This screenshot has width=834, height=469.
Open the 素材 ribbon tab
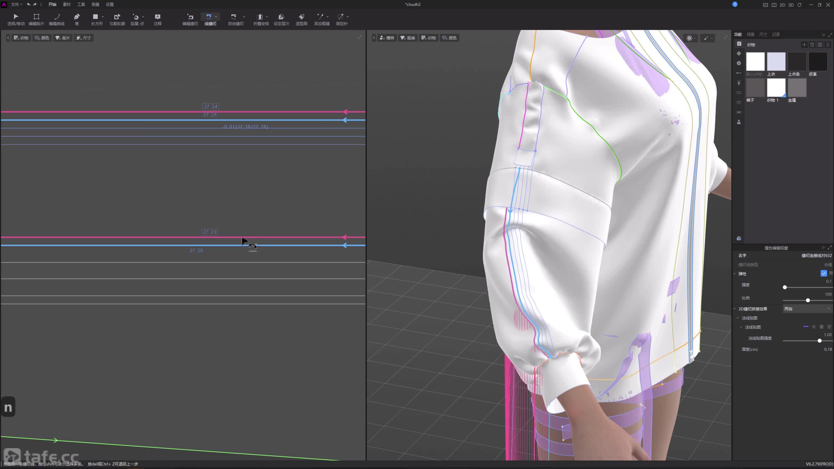pyautogui.click(x=66, y=5)
